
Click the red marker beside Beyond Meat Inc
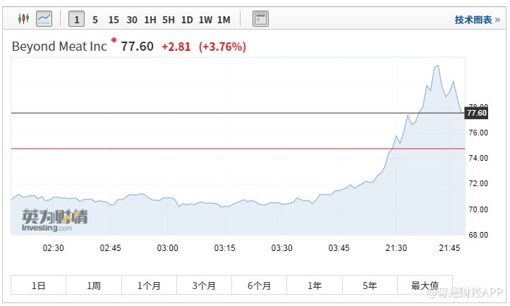pyautogui.click(x=114, y=39)
